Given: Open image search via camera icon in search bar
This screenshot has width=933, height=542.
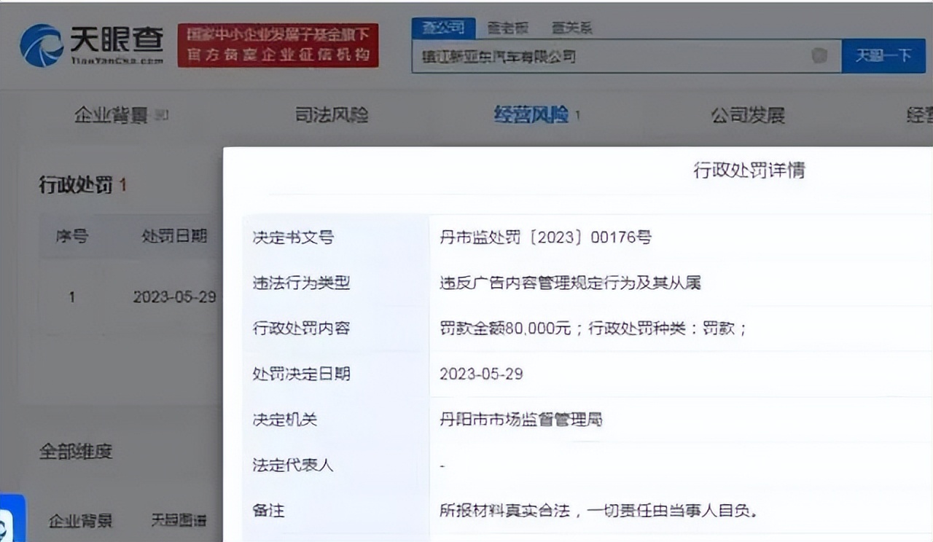Looking at the screenshot, I should point(818,56).
